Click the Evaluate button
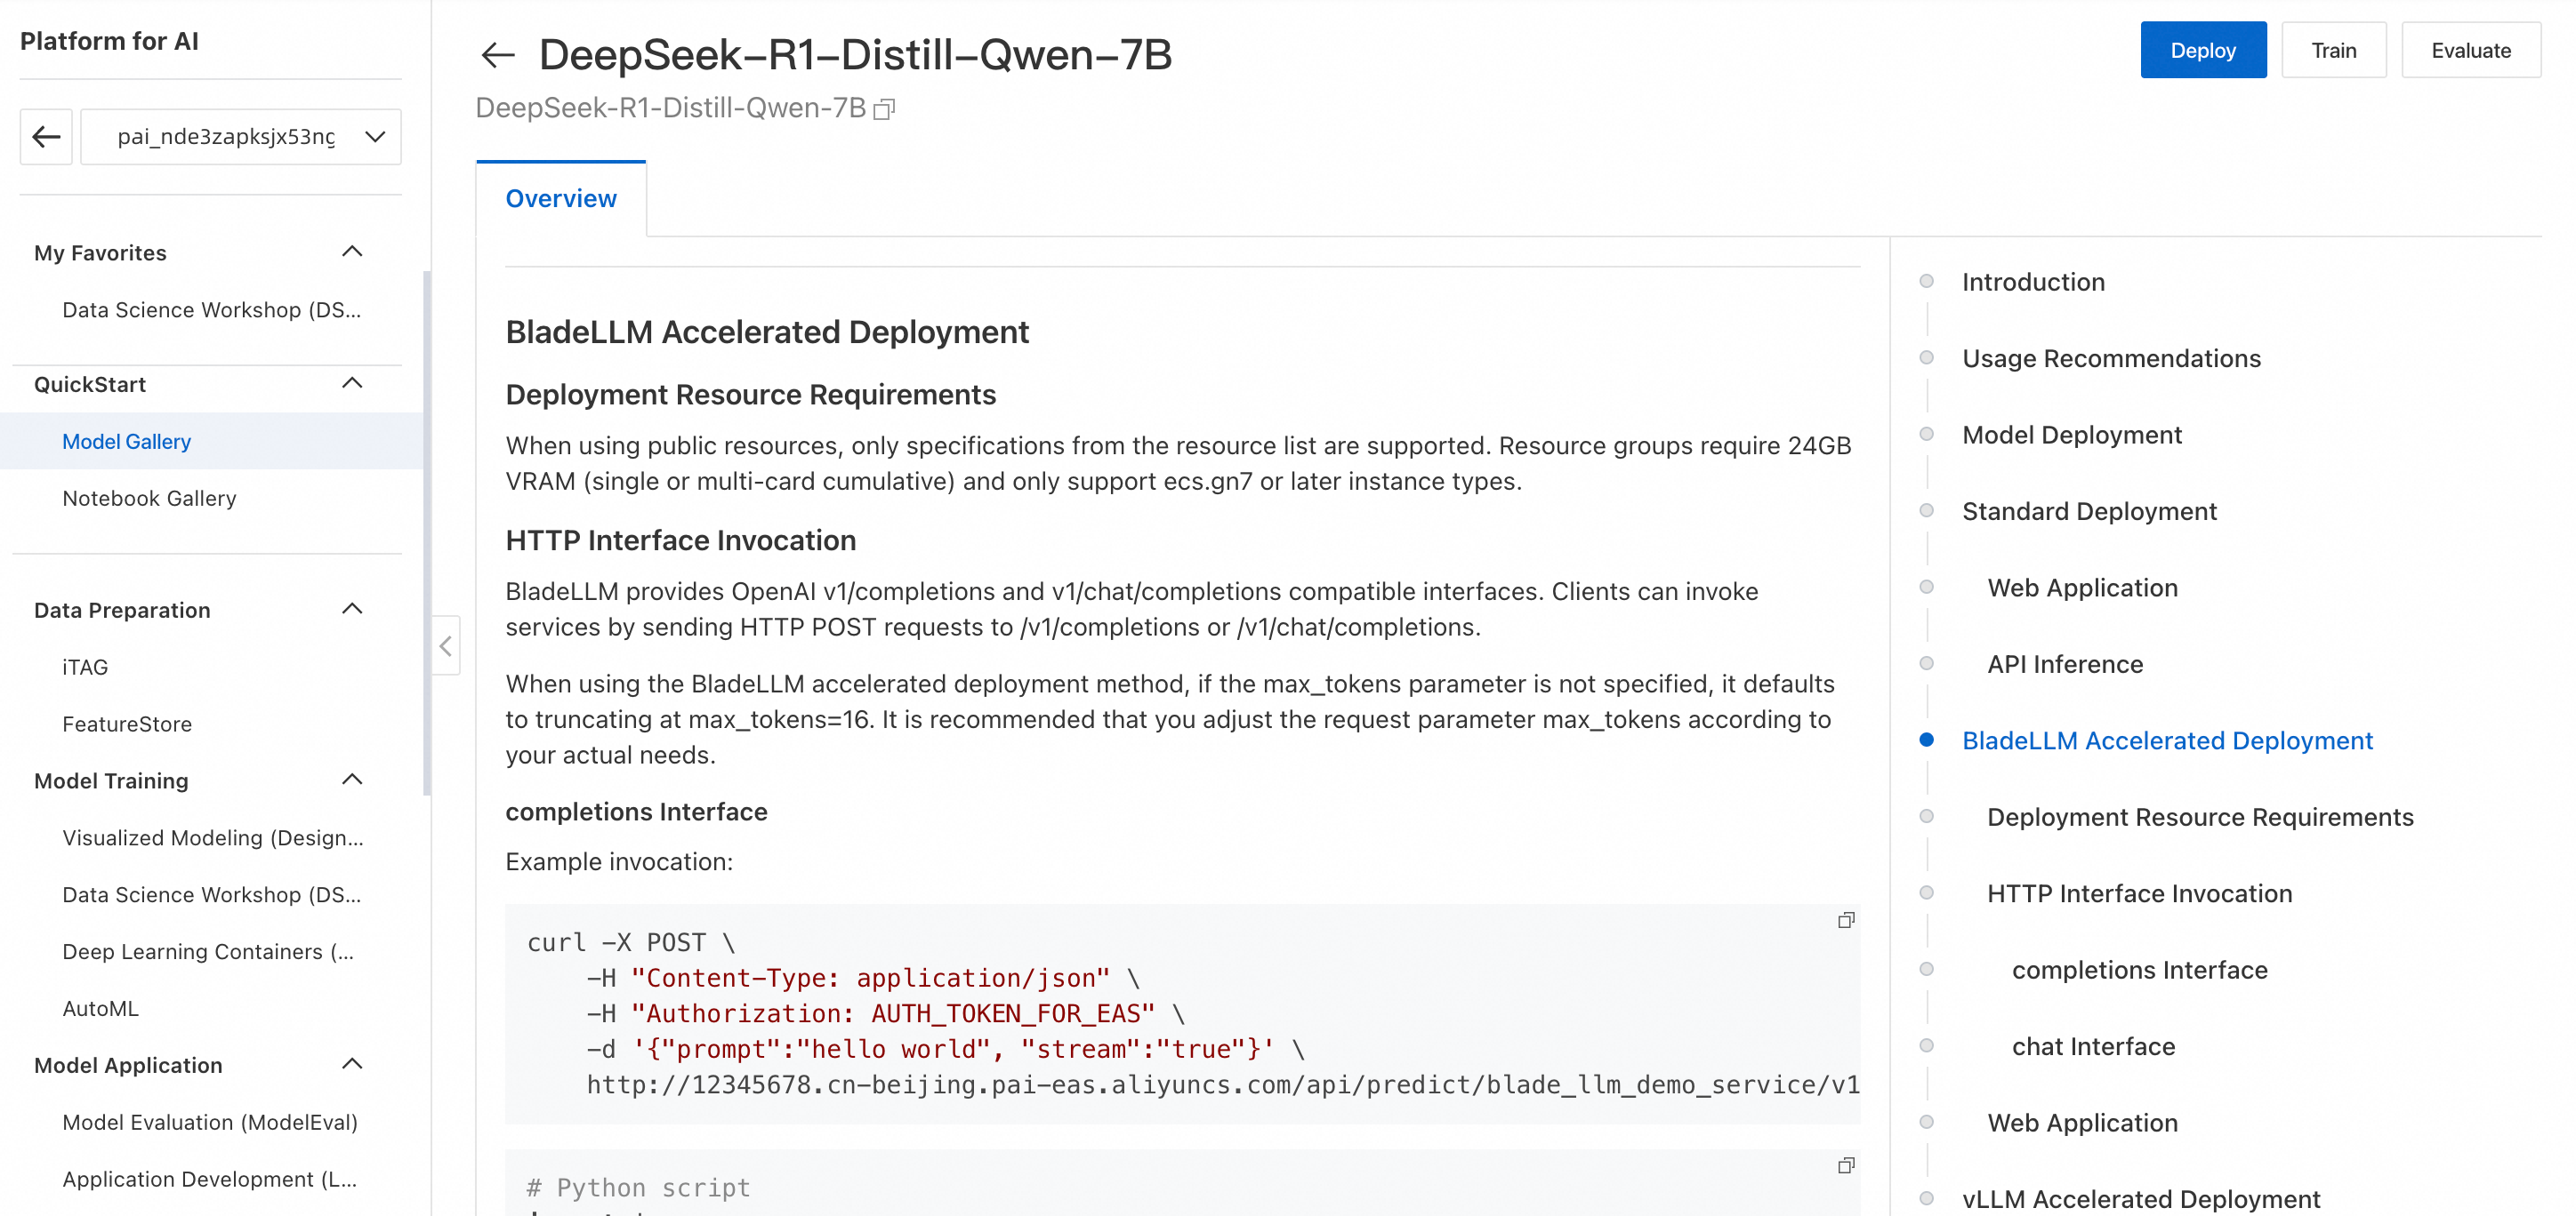Image resolution: width=2576 pixels, height=1216 pixels. (2471, 50)
